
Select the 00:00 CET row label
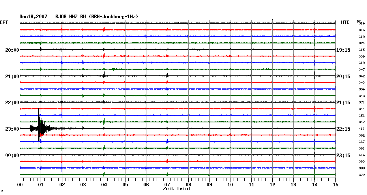[12, 156]
